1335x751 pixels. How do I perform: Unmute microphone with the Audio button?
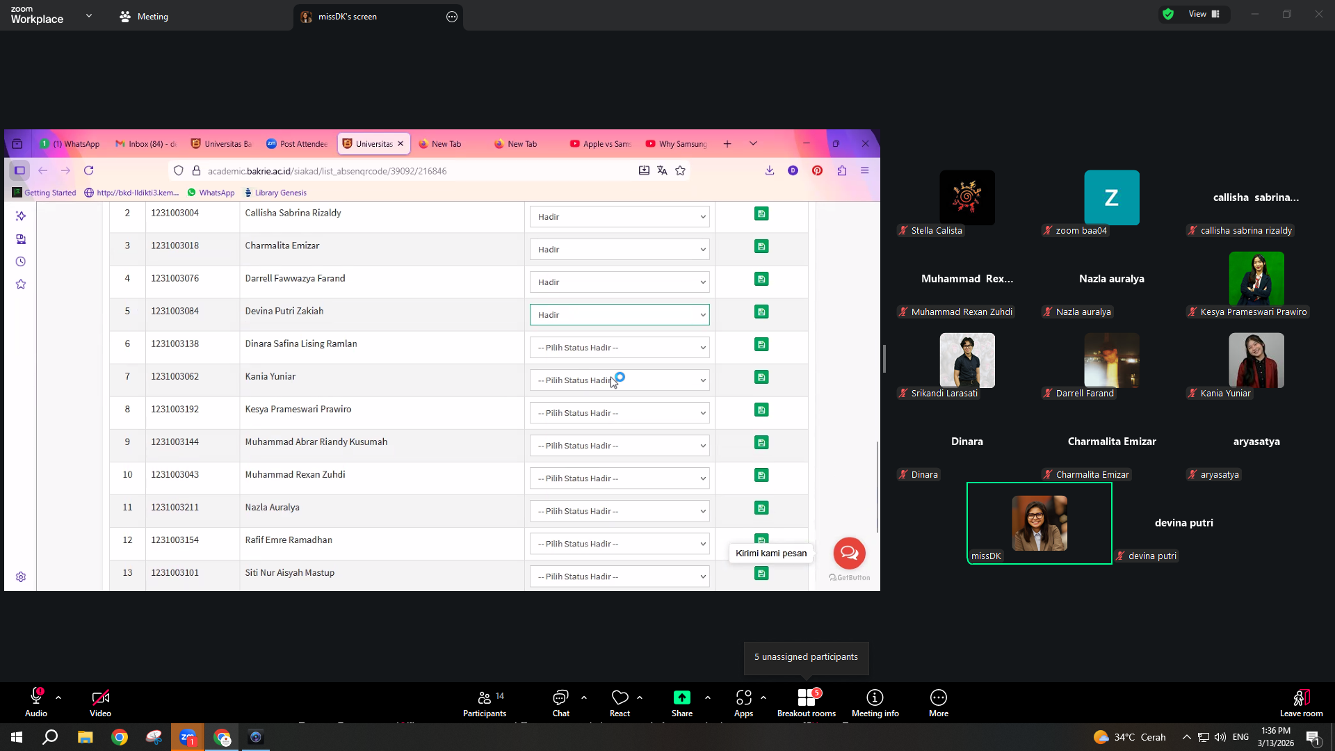(x=36, y=702)
